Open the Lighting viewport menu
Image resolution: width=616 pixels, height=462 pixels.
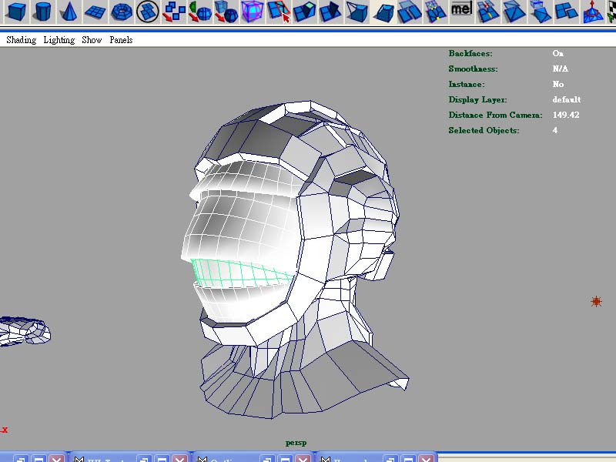[x=59, y=40]
